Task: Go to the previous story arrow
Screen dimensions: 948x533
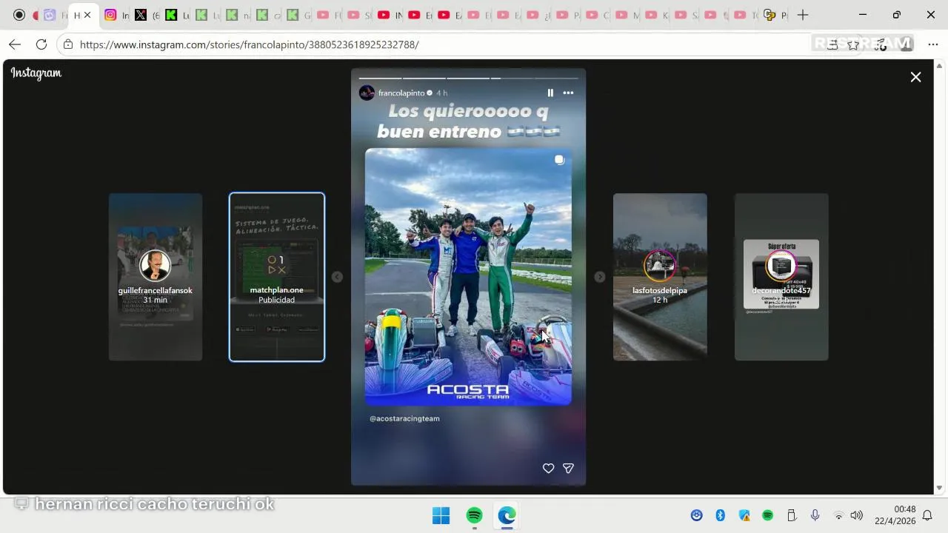Action: tap(337, 277)
